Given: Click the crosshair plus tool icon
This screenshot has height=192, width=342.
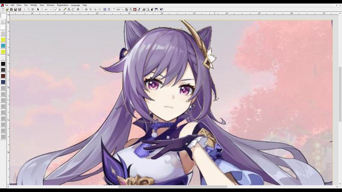Looking at the screenshot, I should 95,9.
